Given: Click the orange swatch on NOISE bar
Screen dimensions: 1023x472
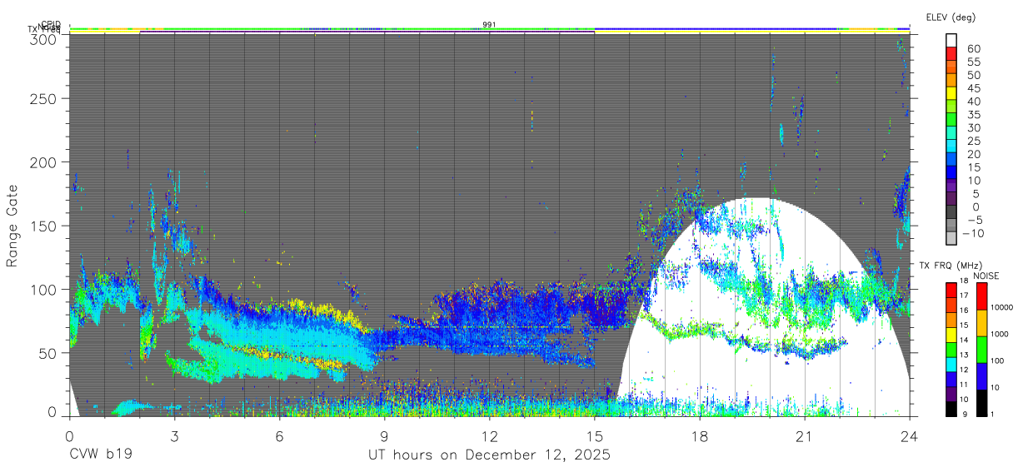Looking at the screenshot, I should click(x=982, y=323).
